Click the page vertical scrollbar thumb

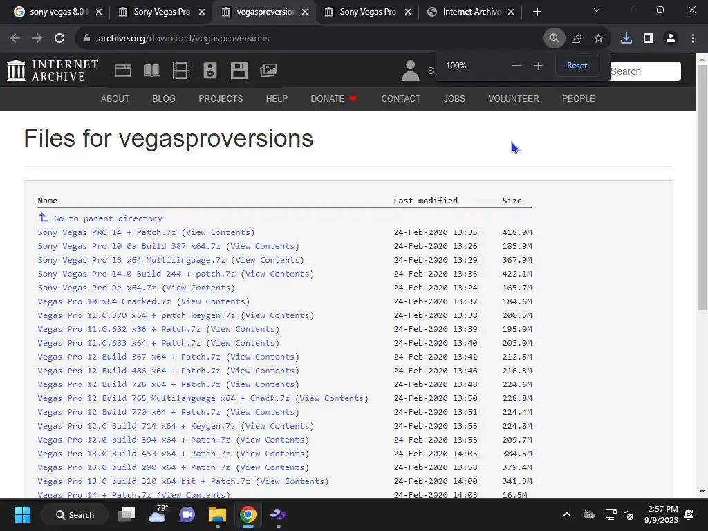tap(702, 188)
